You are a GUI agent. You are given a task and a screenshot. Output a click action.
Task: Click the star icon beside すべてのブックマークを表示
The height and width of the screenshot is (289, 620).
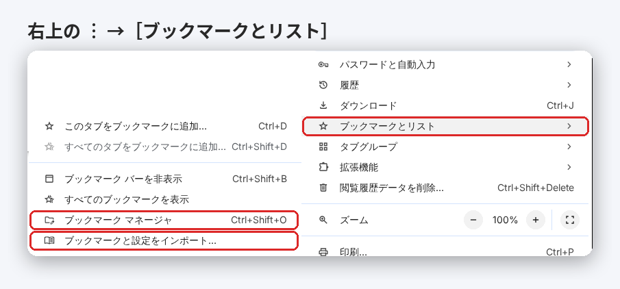[x=49, y=199]
